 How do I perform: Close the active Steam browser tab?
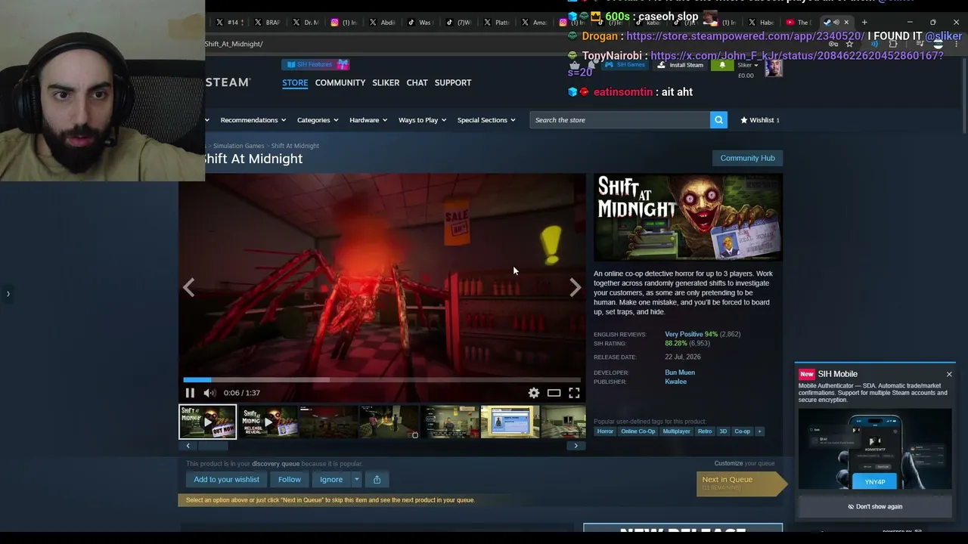846,22
